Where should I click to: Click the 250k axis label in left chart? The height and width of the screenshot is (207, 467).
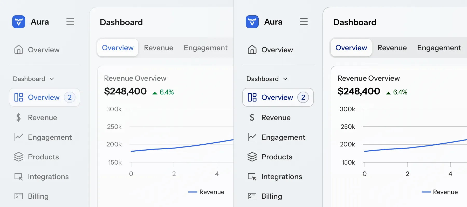point(114,127)
